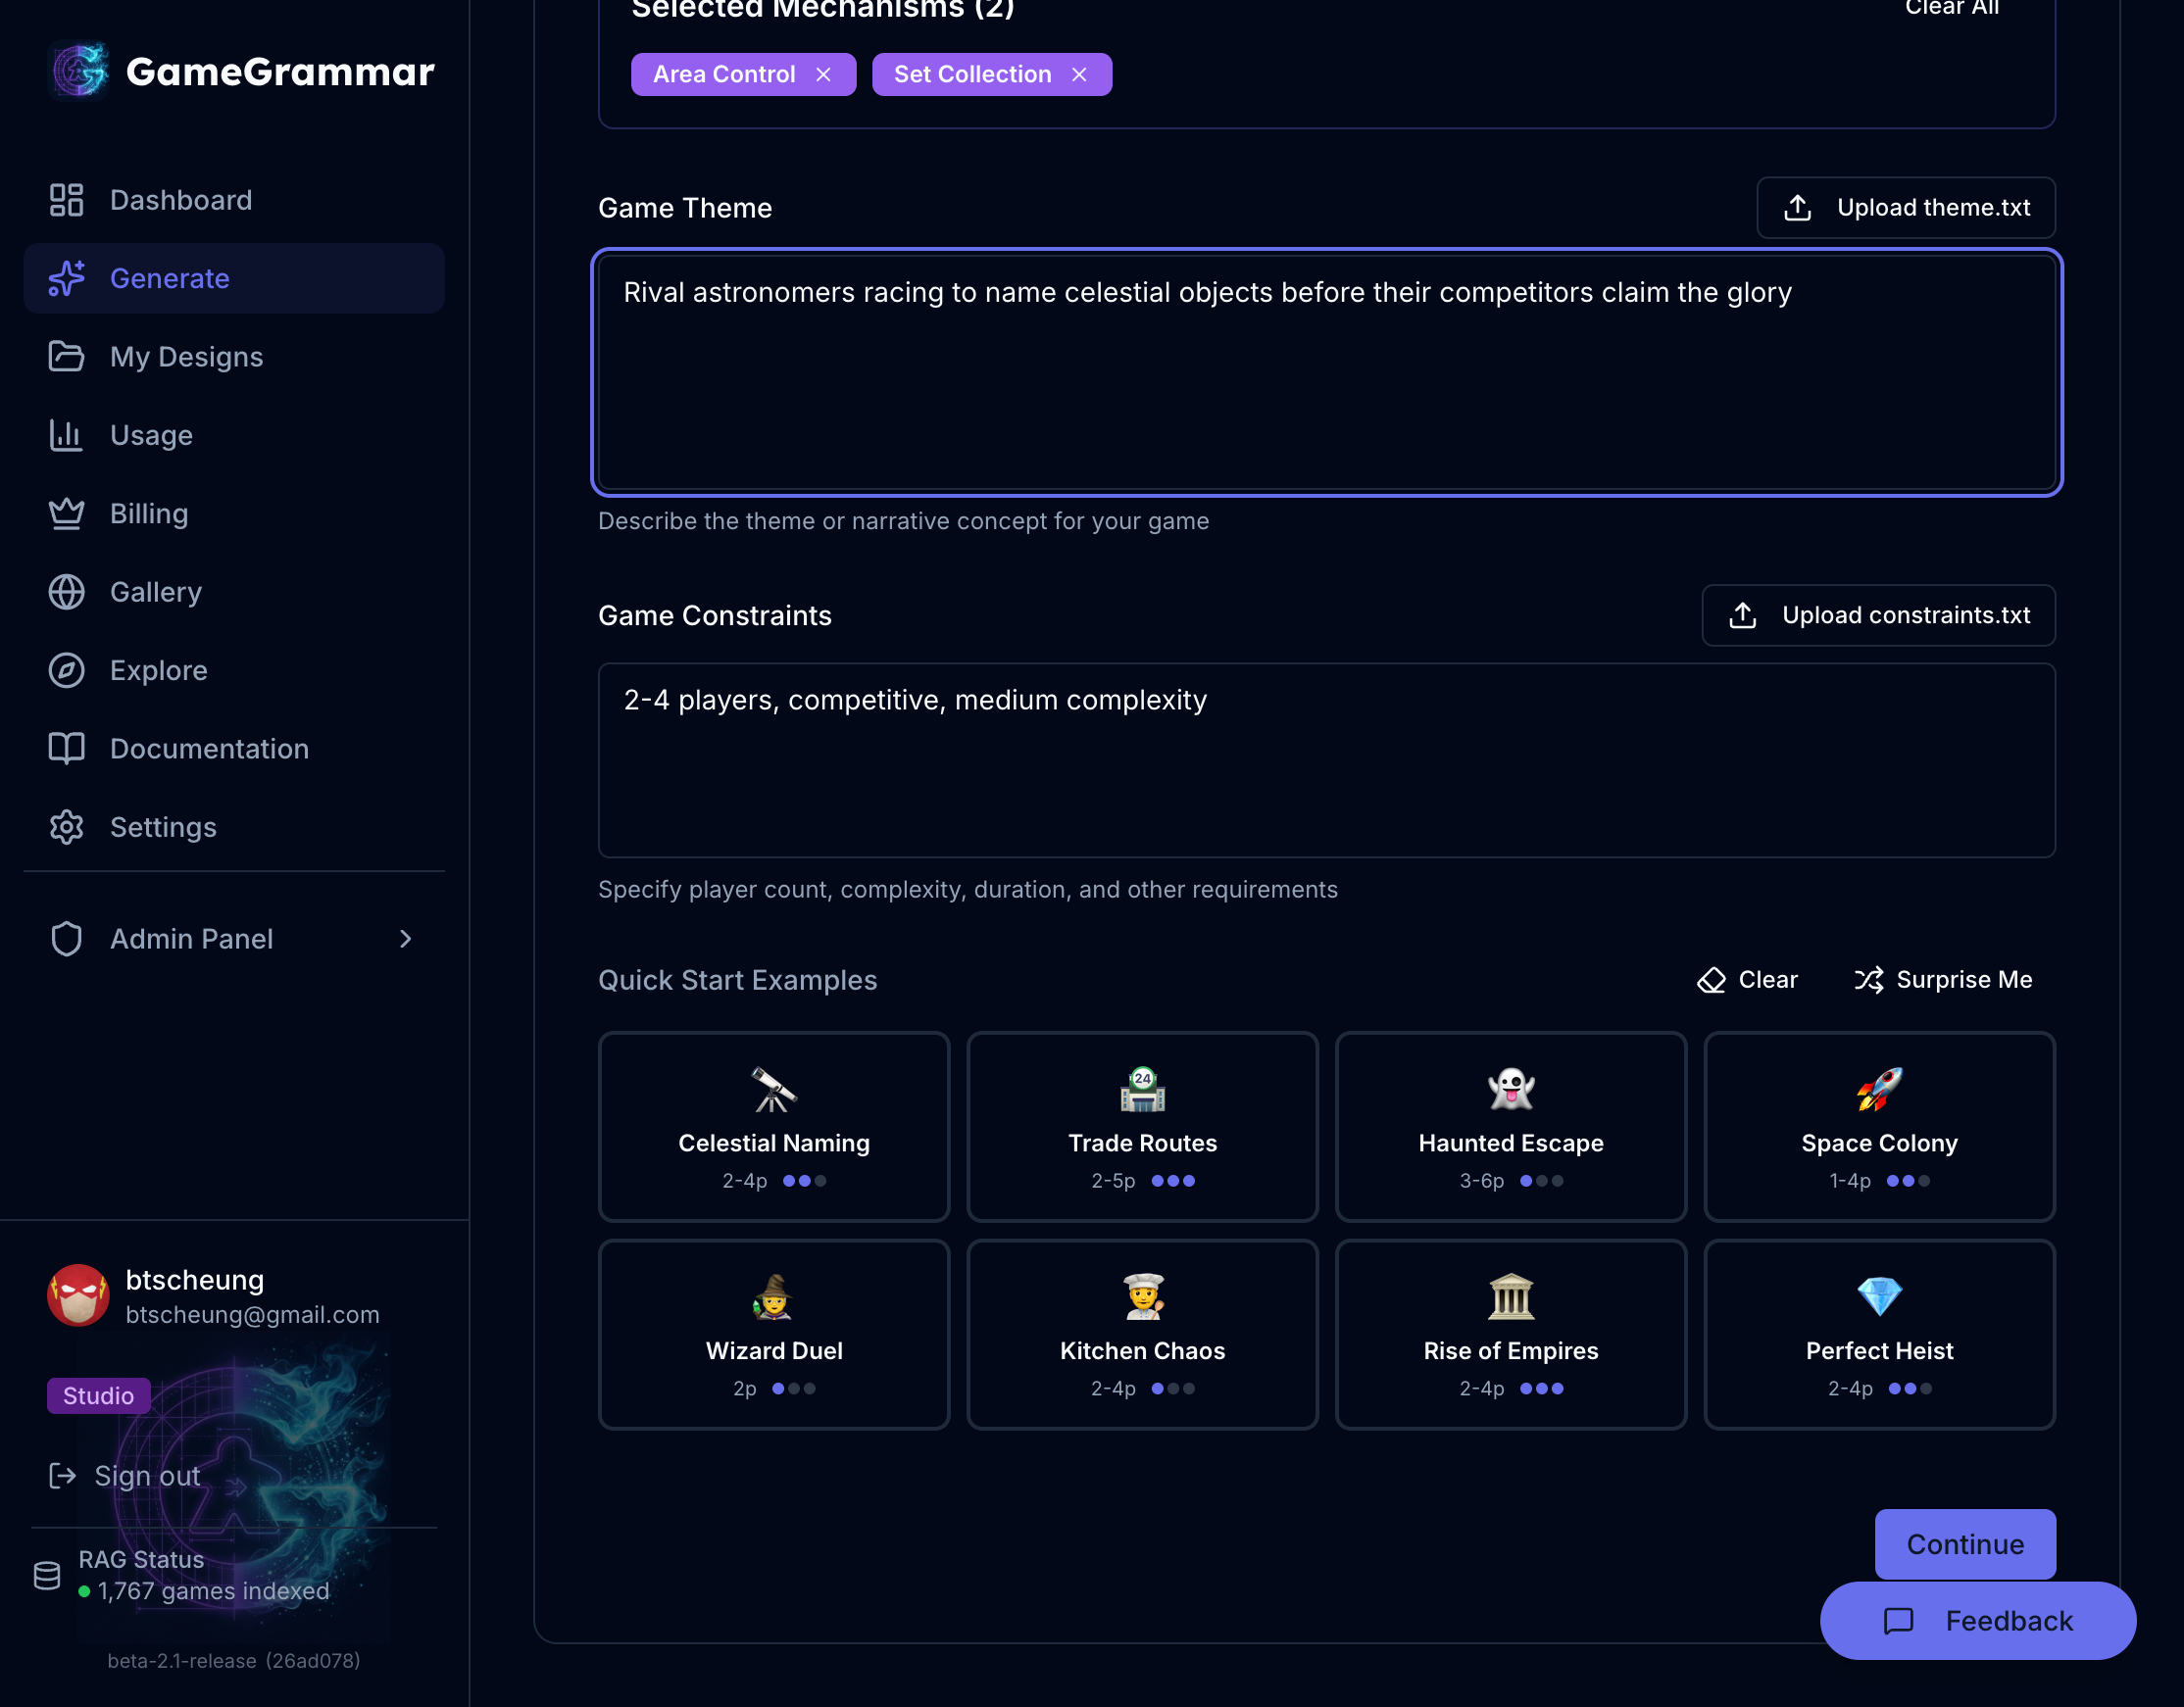The height and width of the screenshot is (1707, 2184).
Task: Expand the Admin Panel chevron
Action: 405,939
